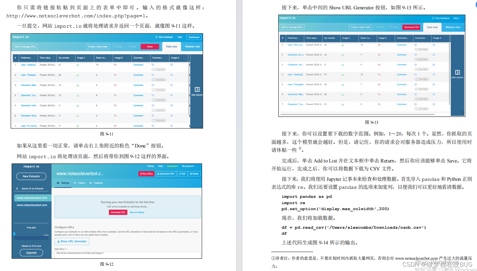Click 'See run history' link in figure 9-12

point(137,212)
